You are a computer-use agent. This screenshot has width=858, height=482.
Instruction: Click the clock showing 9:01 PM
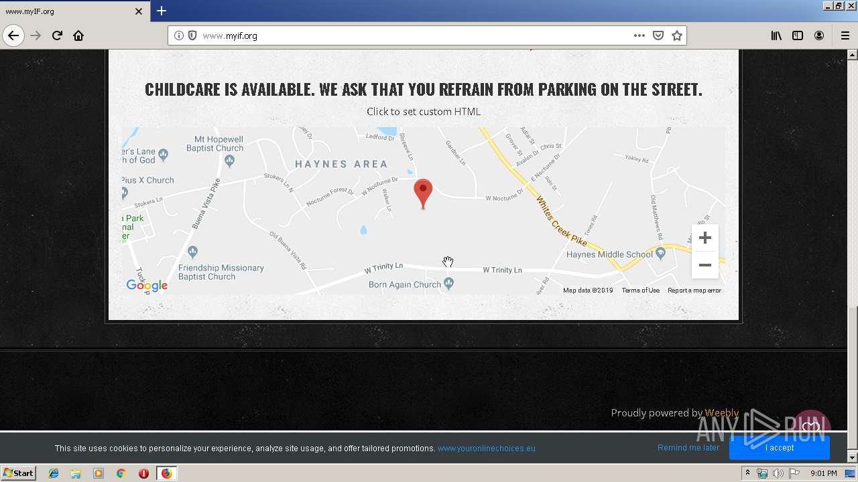824,473
